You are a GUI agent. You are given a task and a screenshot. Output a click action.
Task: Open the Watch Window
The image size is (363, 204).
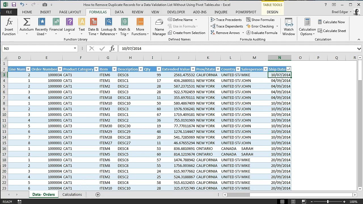click(x=289, y=27)
